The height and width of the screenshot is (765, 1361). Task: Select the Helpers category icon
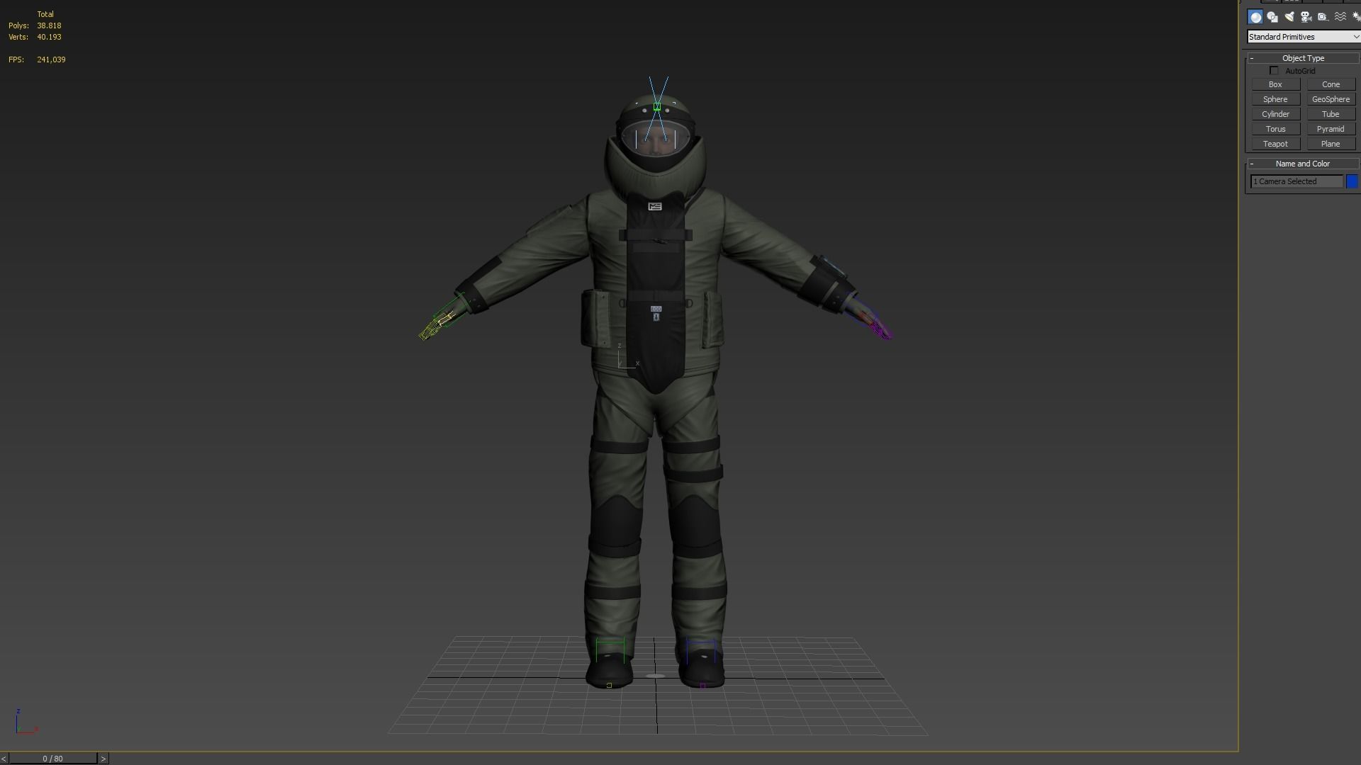point(1323,17)
